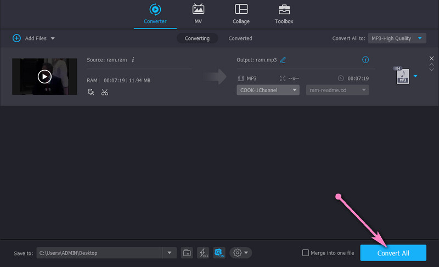Click the Add Files plus icon

pyautogui.click(x=16, y=38)
